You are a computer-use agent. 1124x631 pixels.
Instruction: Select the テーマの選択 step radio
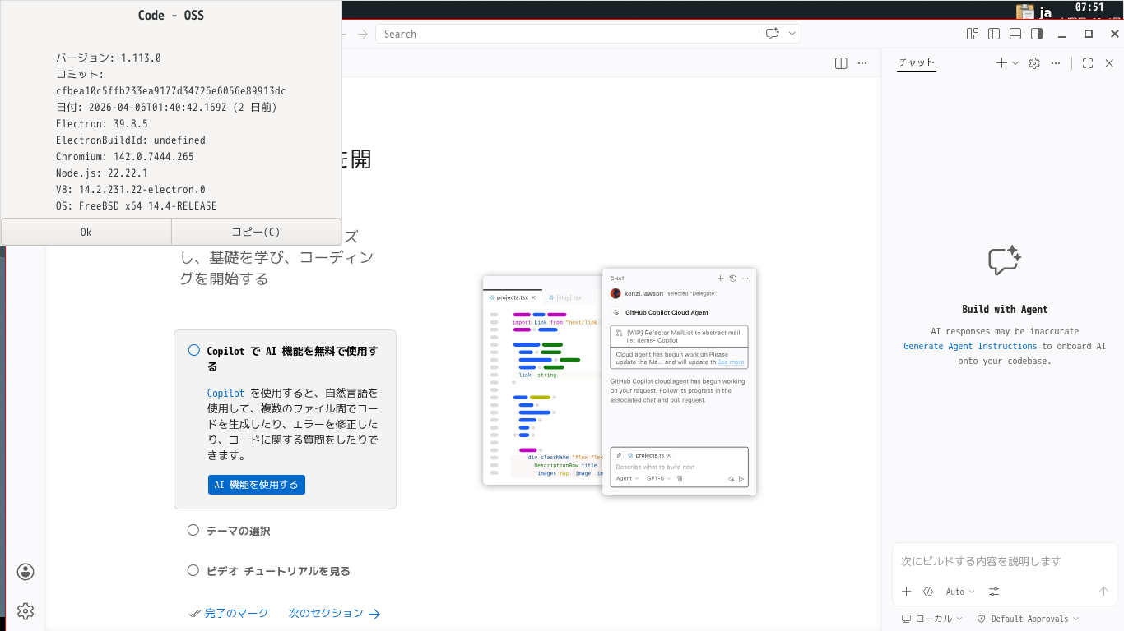[x=193, y=530]
